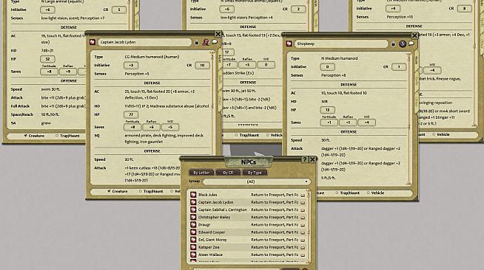
Task: Open the Group dropdown in the NPCs window
Action: [256, 181]
